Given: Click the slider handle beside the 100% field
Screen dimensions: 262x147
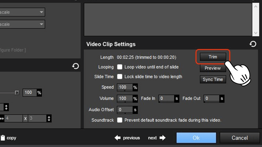Looking at the screenshot, I should (17, 93).
